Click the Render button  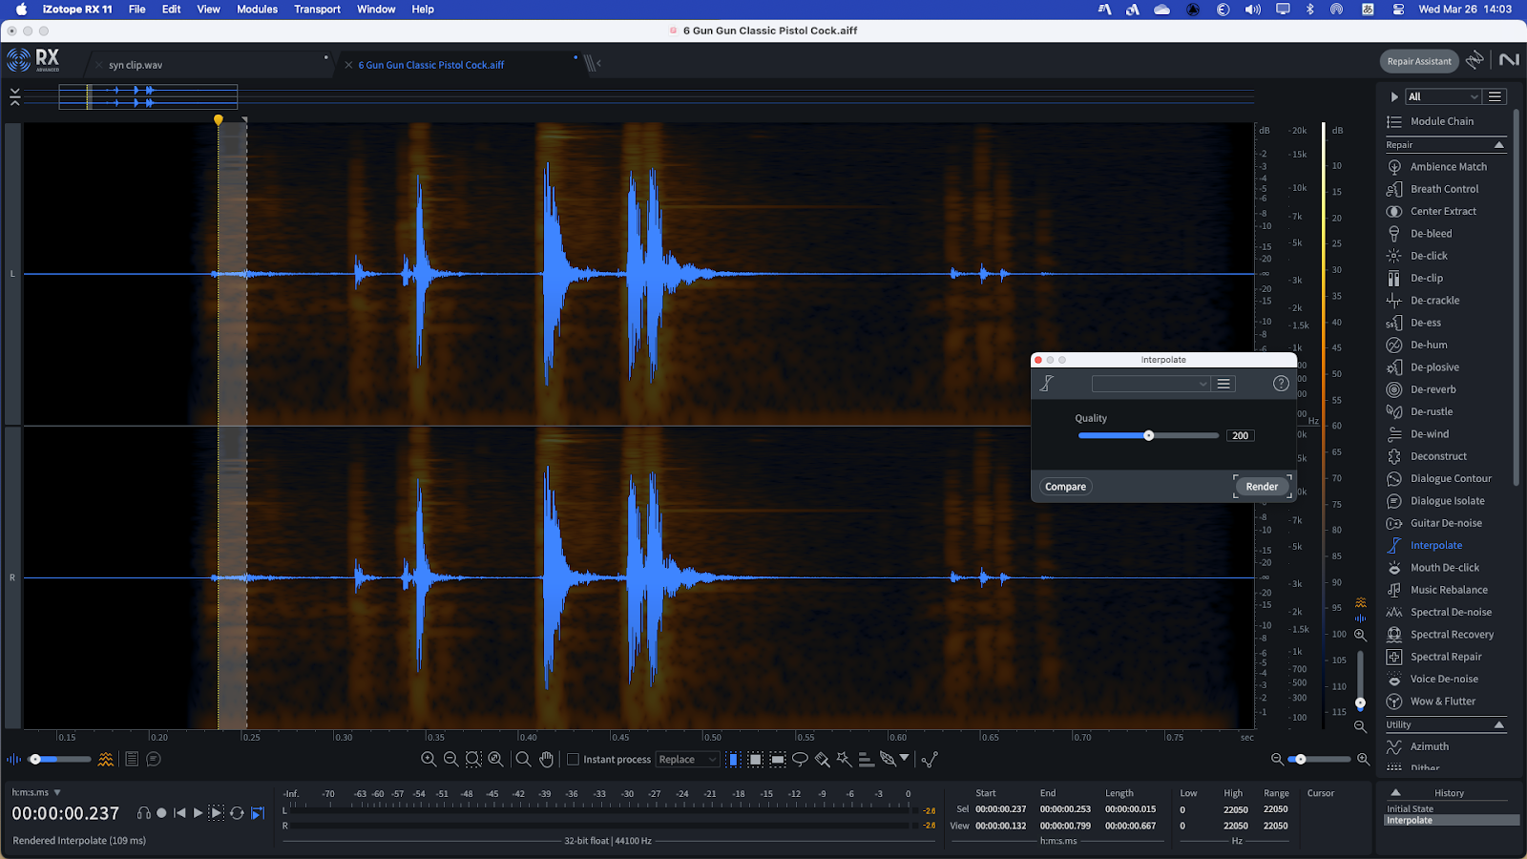click(x=1261, y=487)
